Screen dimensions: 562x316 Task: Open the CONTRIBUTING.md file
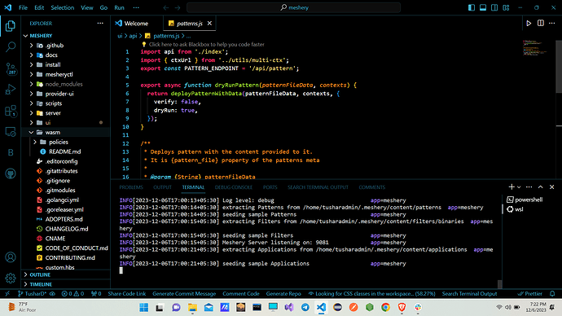(70, 257)
